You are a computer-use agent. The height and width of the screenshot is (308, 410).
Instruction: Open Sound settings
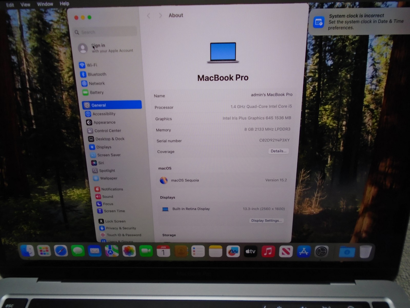(104, 197)
